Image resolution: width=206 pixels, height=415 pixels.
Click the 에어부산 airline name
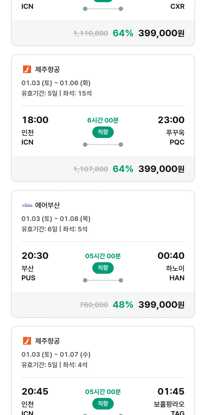tap(48, 205)
